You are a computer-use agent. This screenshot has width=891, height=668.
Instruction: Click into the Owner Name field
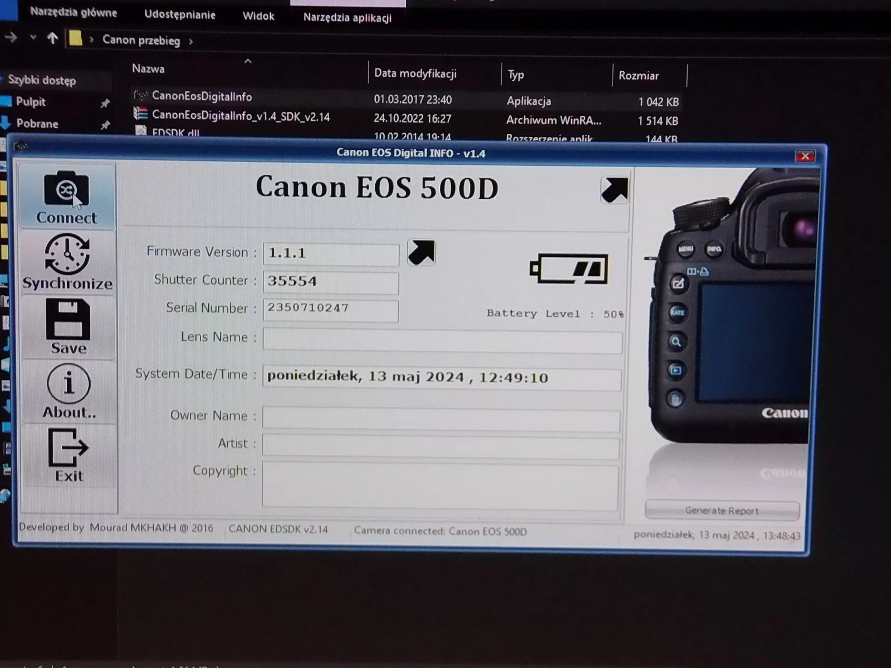point(440,419)
